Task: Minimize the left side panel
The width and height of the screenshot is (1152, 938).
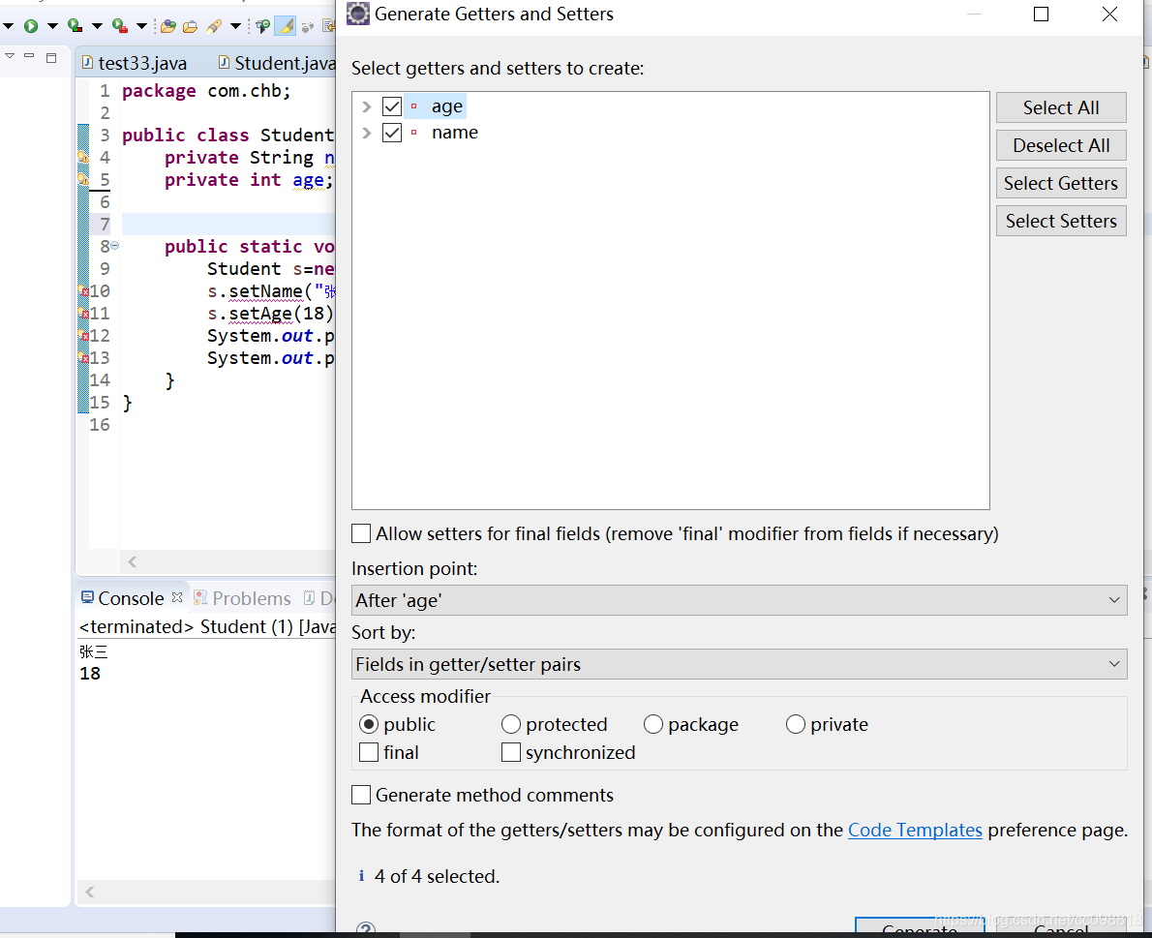Action: point(29,56)
